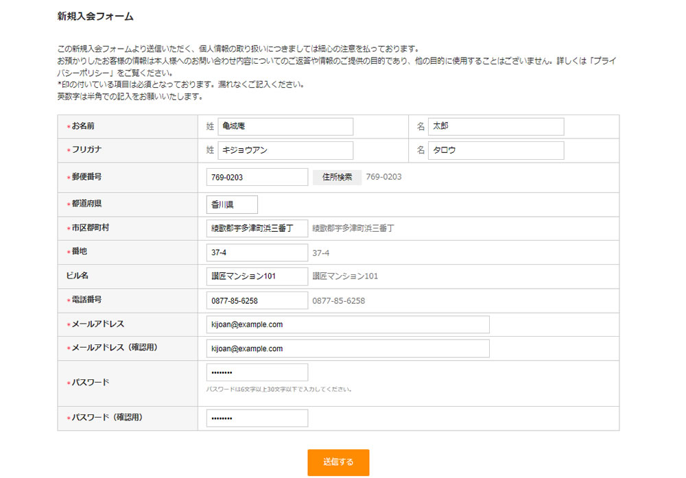The height and width of the screenshot is (478, 686).
Task: Click the 市区郡町村 row label
Action: [91, 228]
